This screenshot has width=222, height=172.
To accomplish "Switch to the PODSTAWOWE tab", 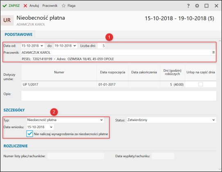I will coord(18,34).
